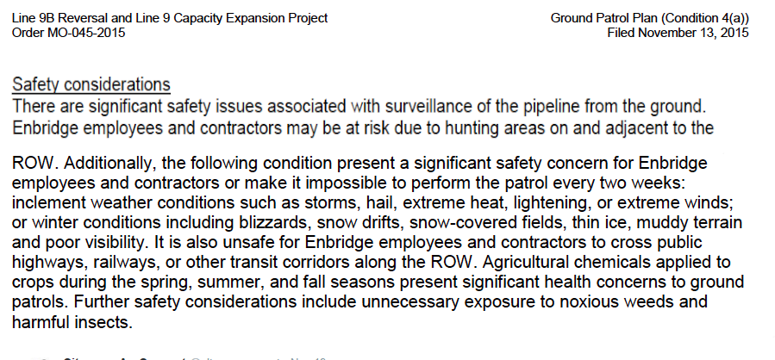Image resolution: width=775 pixels, height=360 pixels.
Task: Click the "Order MO-045-2015" header text
Action: tap(68, 33)
